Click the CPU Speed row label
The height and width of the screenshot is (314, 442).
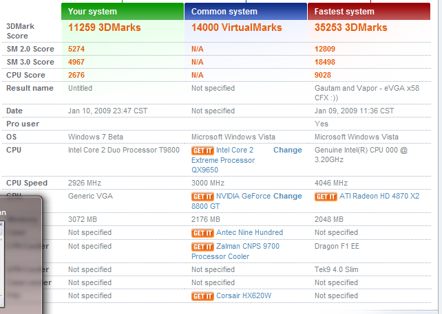[27, 183]
